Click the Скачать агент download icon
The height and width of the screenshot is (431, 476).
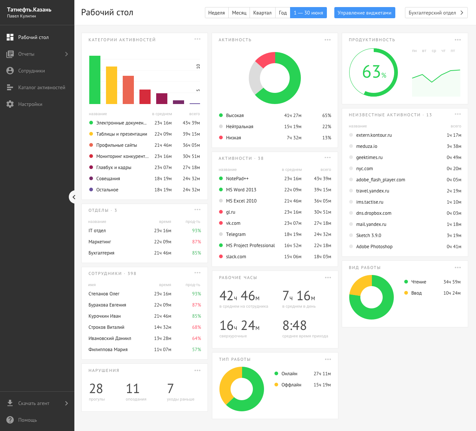point(10,403)
